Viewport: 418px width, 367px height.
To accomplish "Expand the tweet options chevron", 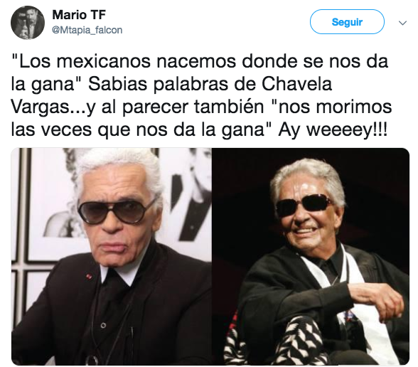I will point(402,23).
